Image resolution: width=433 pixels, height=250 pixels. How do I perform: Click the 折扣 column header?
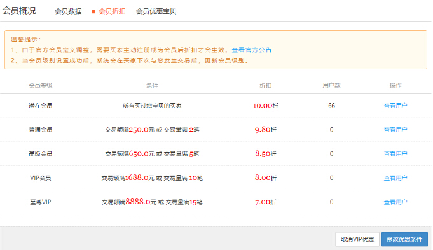266,85
